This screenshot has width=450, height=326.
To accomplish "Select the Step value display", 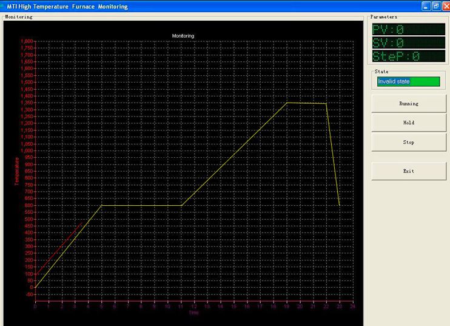I will [x=408, y=56].
